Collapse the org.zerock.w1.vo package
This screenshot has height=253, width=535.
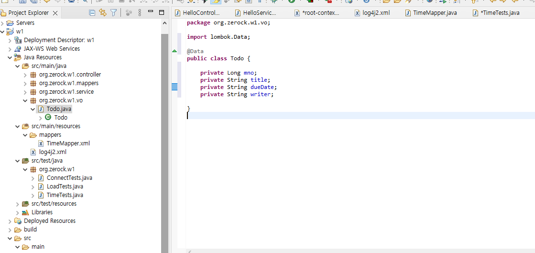(25, 100)
